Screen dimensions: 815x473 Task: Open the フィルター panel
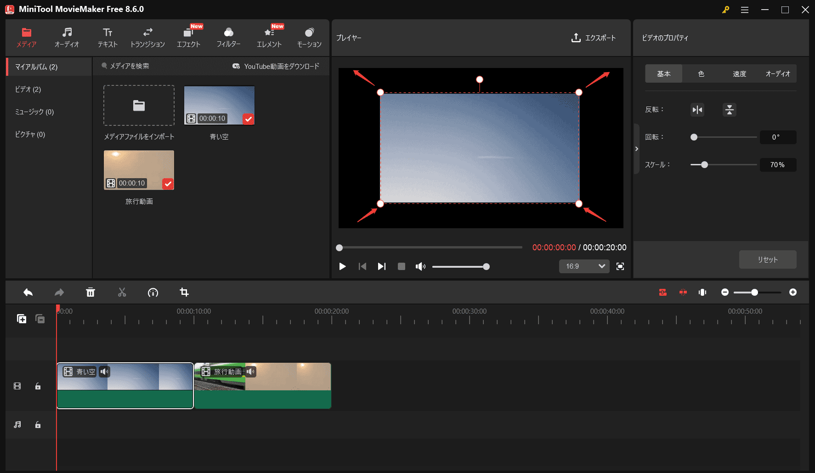228,37
